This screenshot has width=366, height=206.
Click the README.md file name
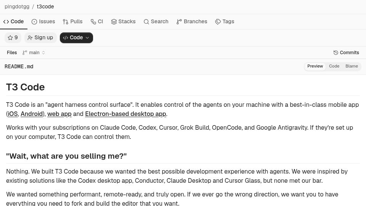[x=19, y=66]
